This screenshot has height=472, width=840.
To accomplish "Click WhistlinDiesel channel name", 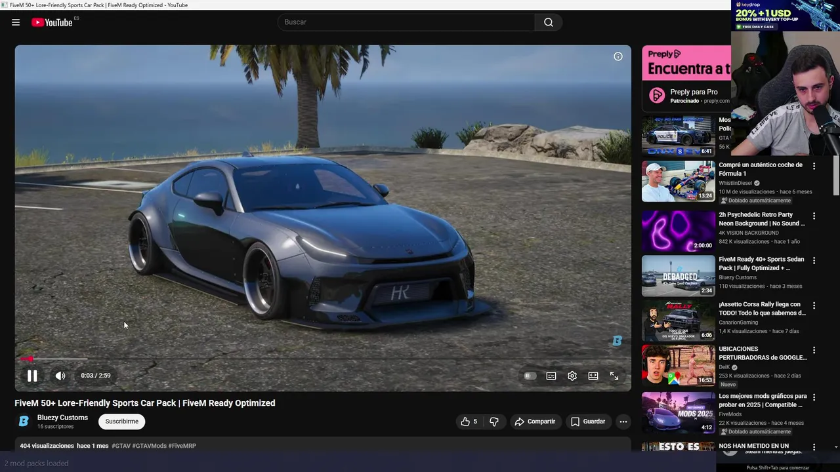I will click(x=735, y=183).
